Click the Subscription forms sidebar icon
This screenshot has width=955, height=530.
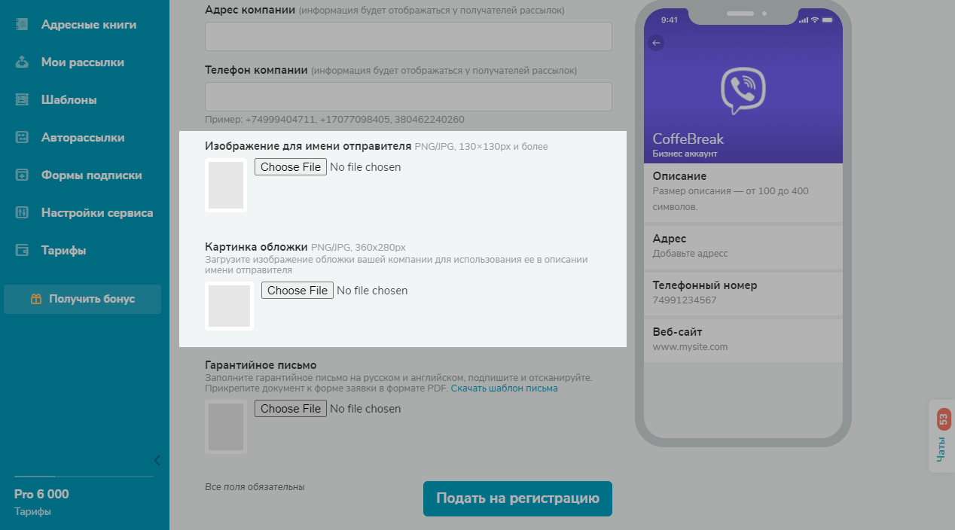22,175
